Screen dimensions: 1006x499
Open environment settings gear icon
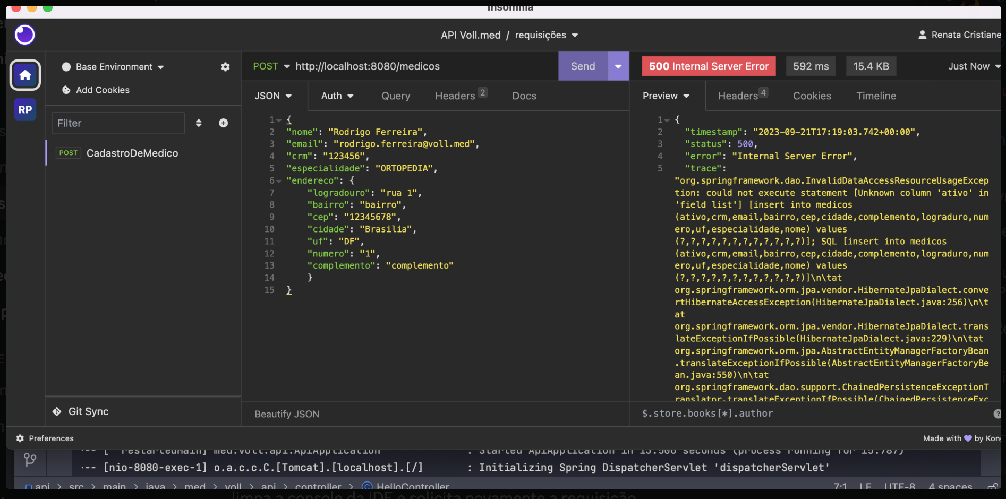pyautogui.click(x=225, y=67)
